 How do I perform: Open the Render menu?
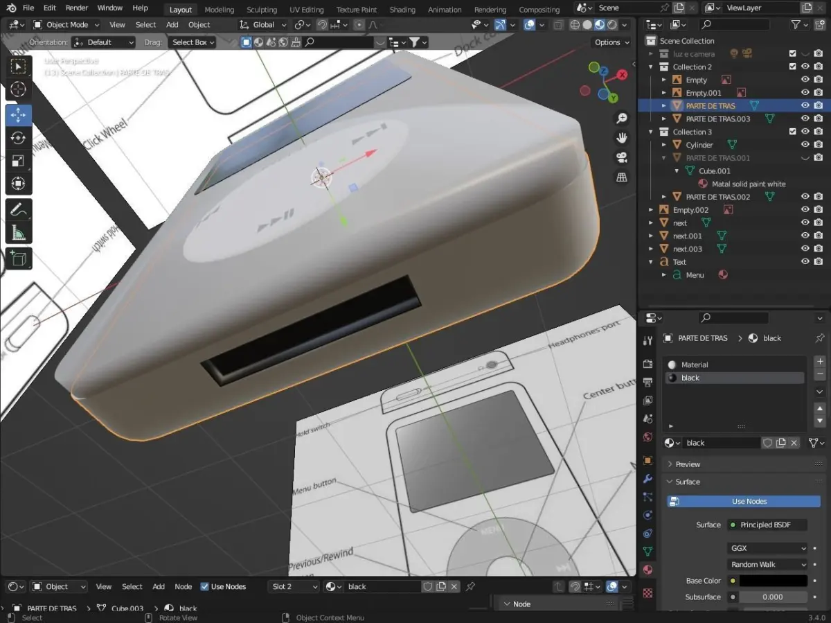pos(77,8)
